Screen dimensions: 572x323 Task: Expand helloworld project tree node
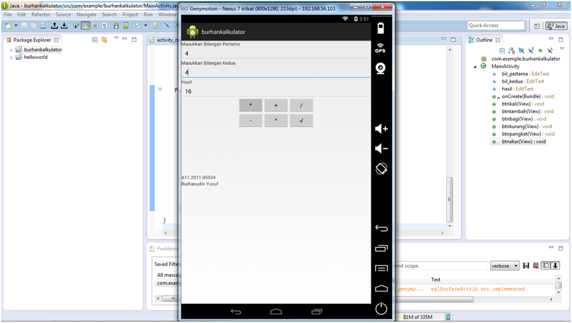coord(12,58)
